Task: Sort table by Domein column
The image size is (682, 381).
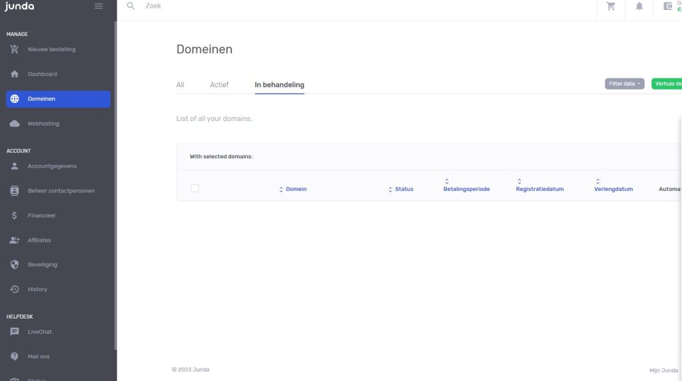Action: (293, 190)
